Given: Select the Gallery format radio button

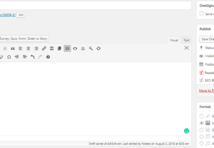Looking at the screenshot, I should coord(201,130).
